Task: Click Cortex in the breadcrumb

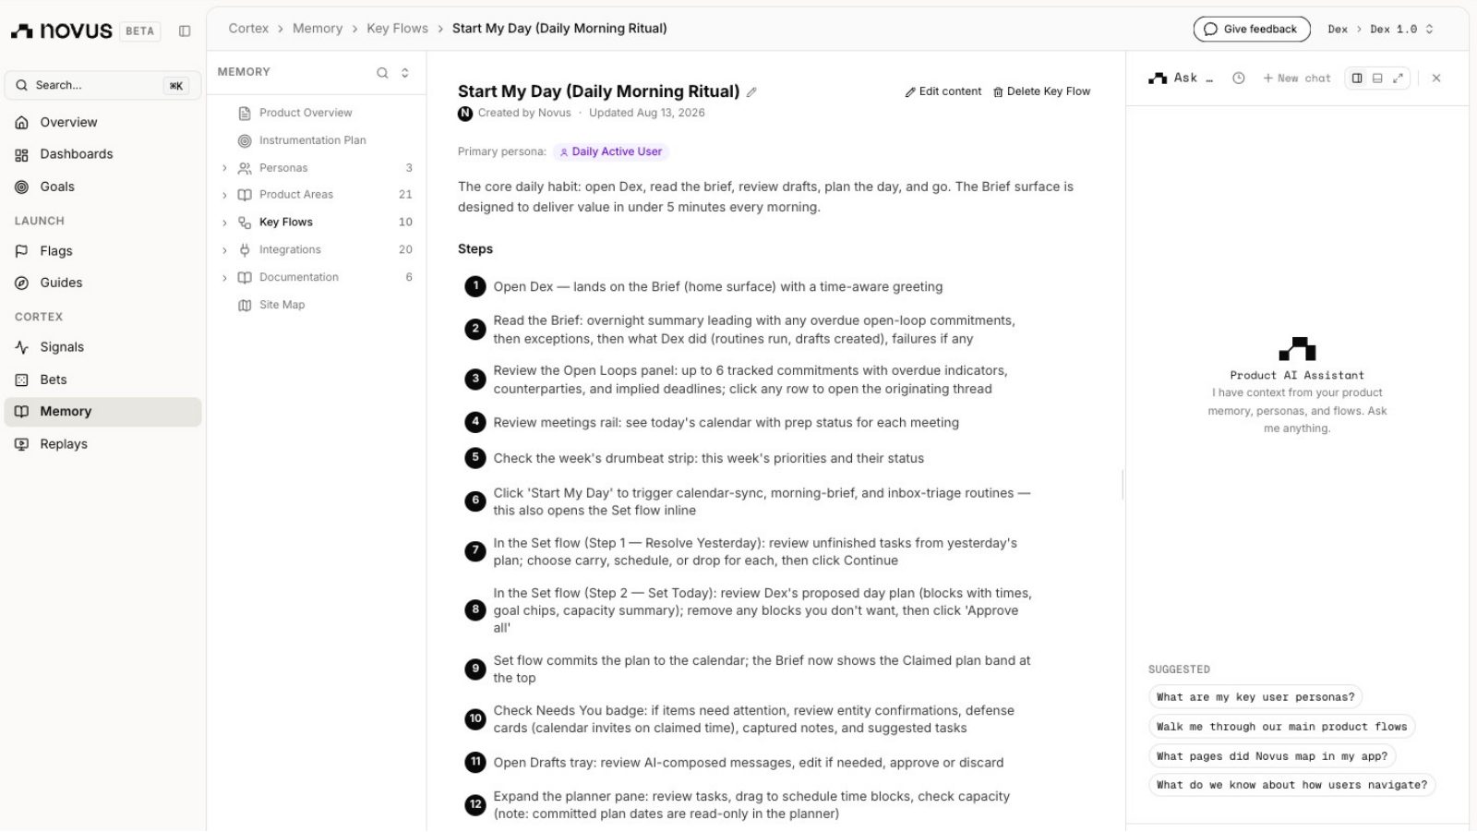Action: [248, 29]
